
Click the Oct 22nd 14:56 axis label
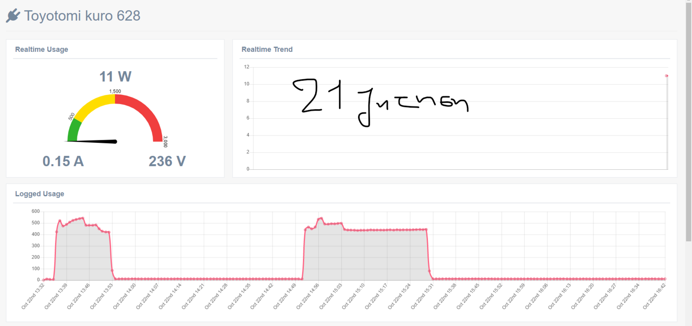point(308,296)
